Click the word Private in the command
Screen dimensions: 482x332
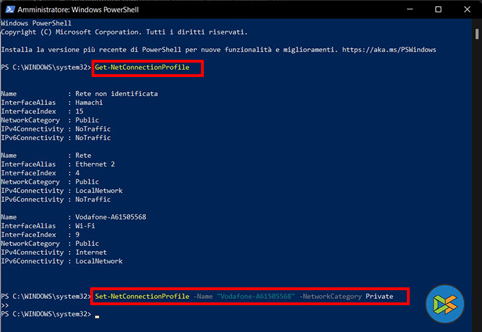pyautogui.click(x=379, y=296)
